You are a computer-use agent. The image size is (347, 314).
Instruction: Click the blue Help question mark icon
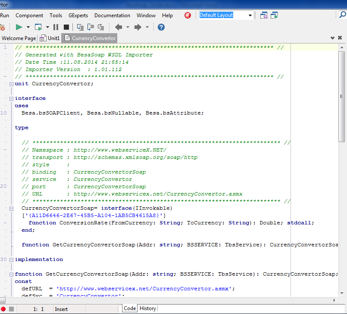[x=161, y=27]
